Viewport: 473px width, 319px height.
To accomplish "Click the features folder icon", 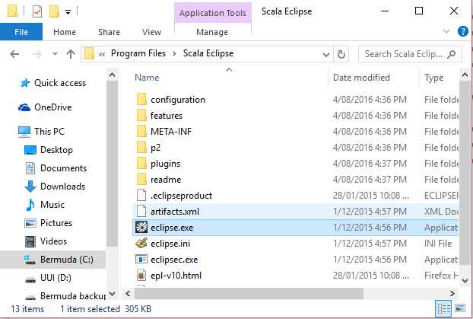I will [x=141, y=116].
